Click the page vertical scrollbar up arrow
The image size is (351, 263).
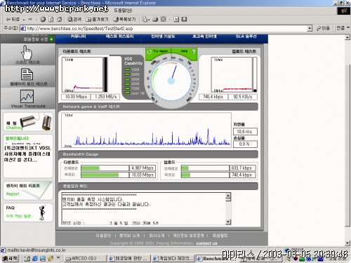pyautogui.click(x=347, y=37)
